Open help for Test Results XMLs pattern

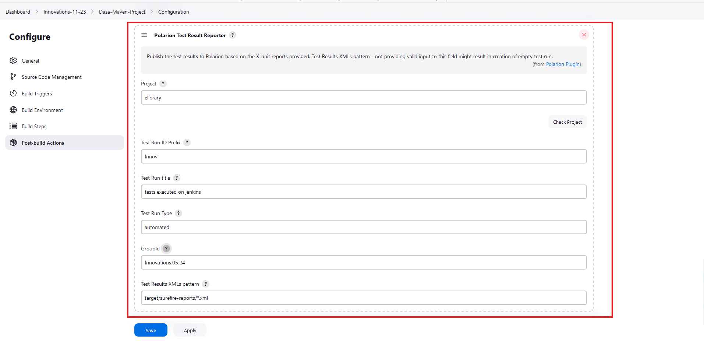tap(206, 284)
